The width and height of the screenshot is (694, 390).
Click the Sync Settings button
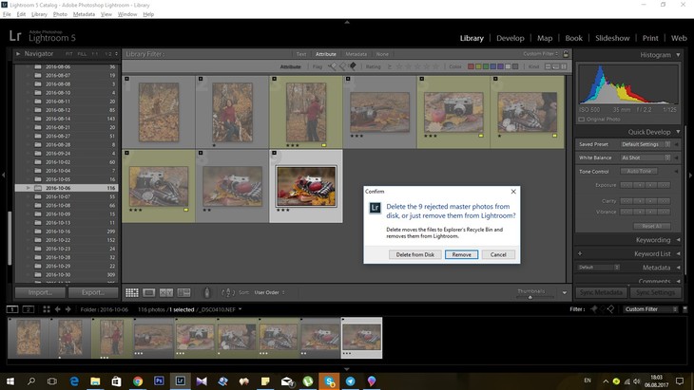[655, 292]
